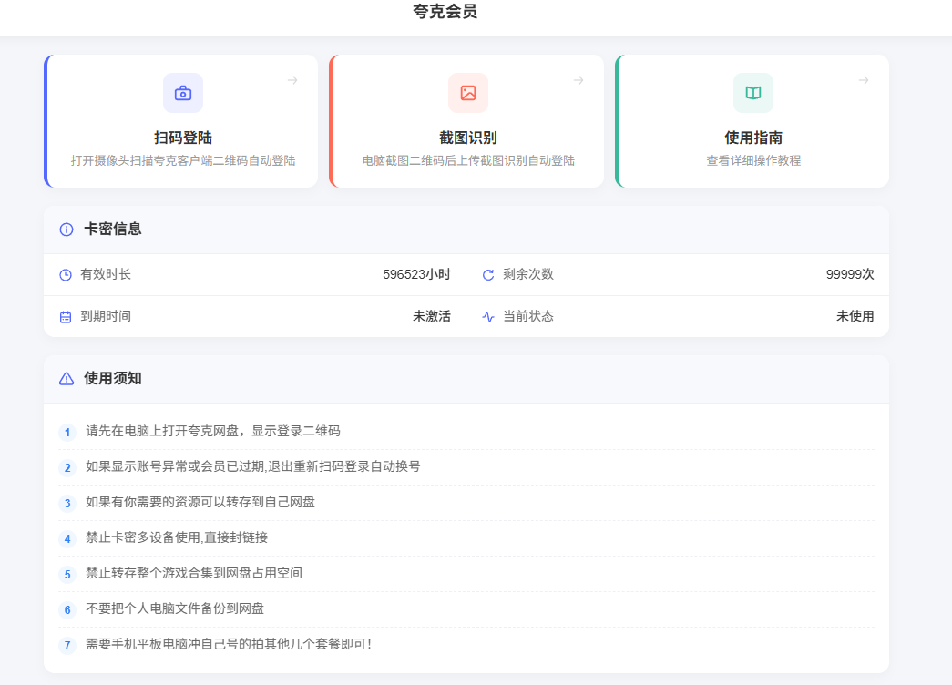Click the info circle icon beside 卡密信息
The height and width of the screenshot is (685, 952).
tap(67, 230)
